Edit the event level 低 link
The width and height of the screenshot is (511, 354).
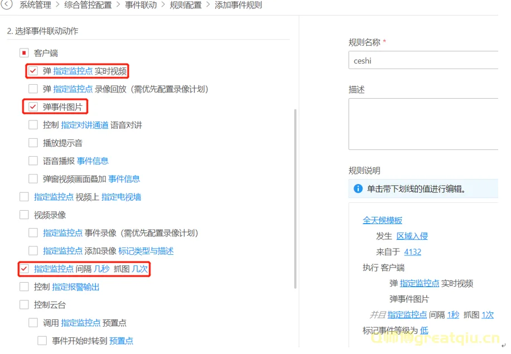click(424, 330)
